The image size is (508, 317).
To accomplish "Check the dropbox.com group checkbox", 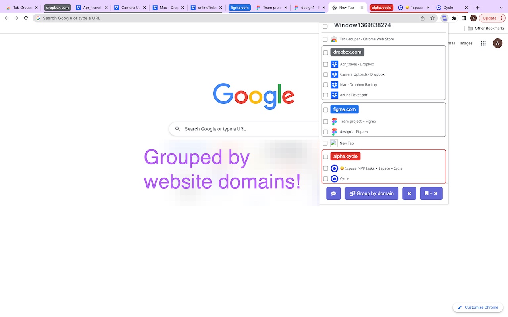I will coord(325,53).
